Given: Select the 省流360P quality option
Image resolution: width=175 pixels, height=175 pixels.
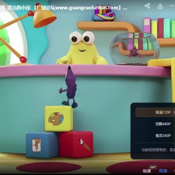Looking at the screenshot, I should click(163, 136).
